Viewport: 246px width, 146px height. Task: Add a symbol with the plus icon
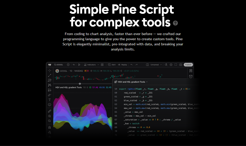68,65
